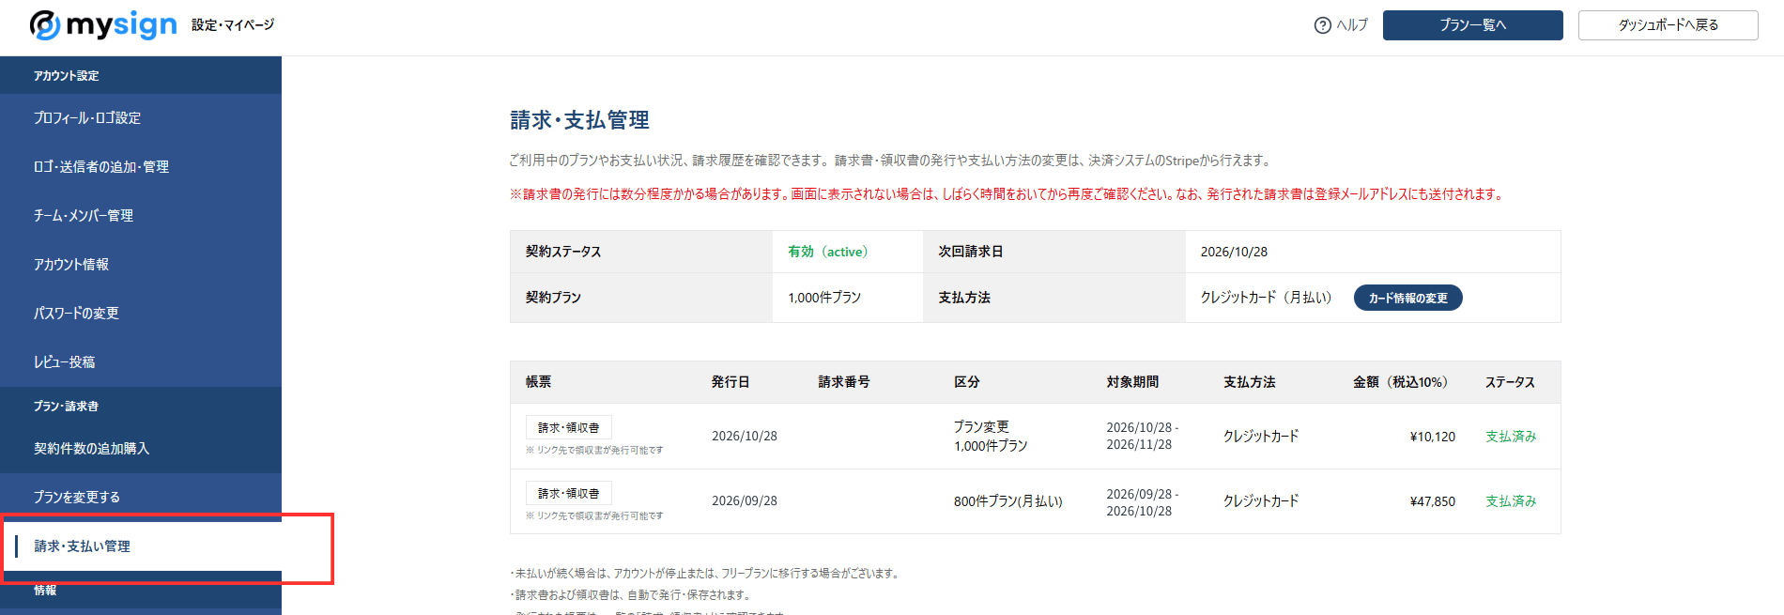
Task: Click ダッシュボードへ戻る button
Action: pyautogui.click(x=1668, y=25)
